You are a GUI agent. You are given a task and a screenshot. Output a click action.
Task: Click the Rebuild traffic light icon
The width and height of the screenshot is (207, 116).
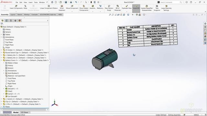pos(91,2)
